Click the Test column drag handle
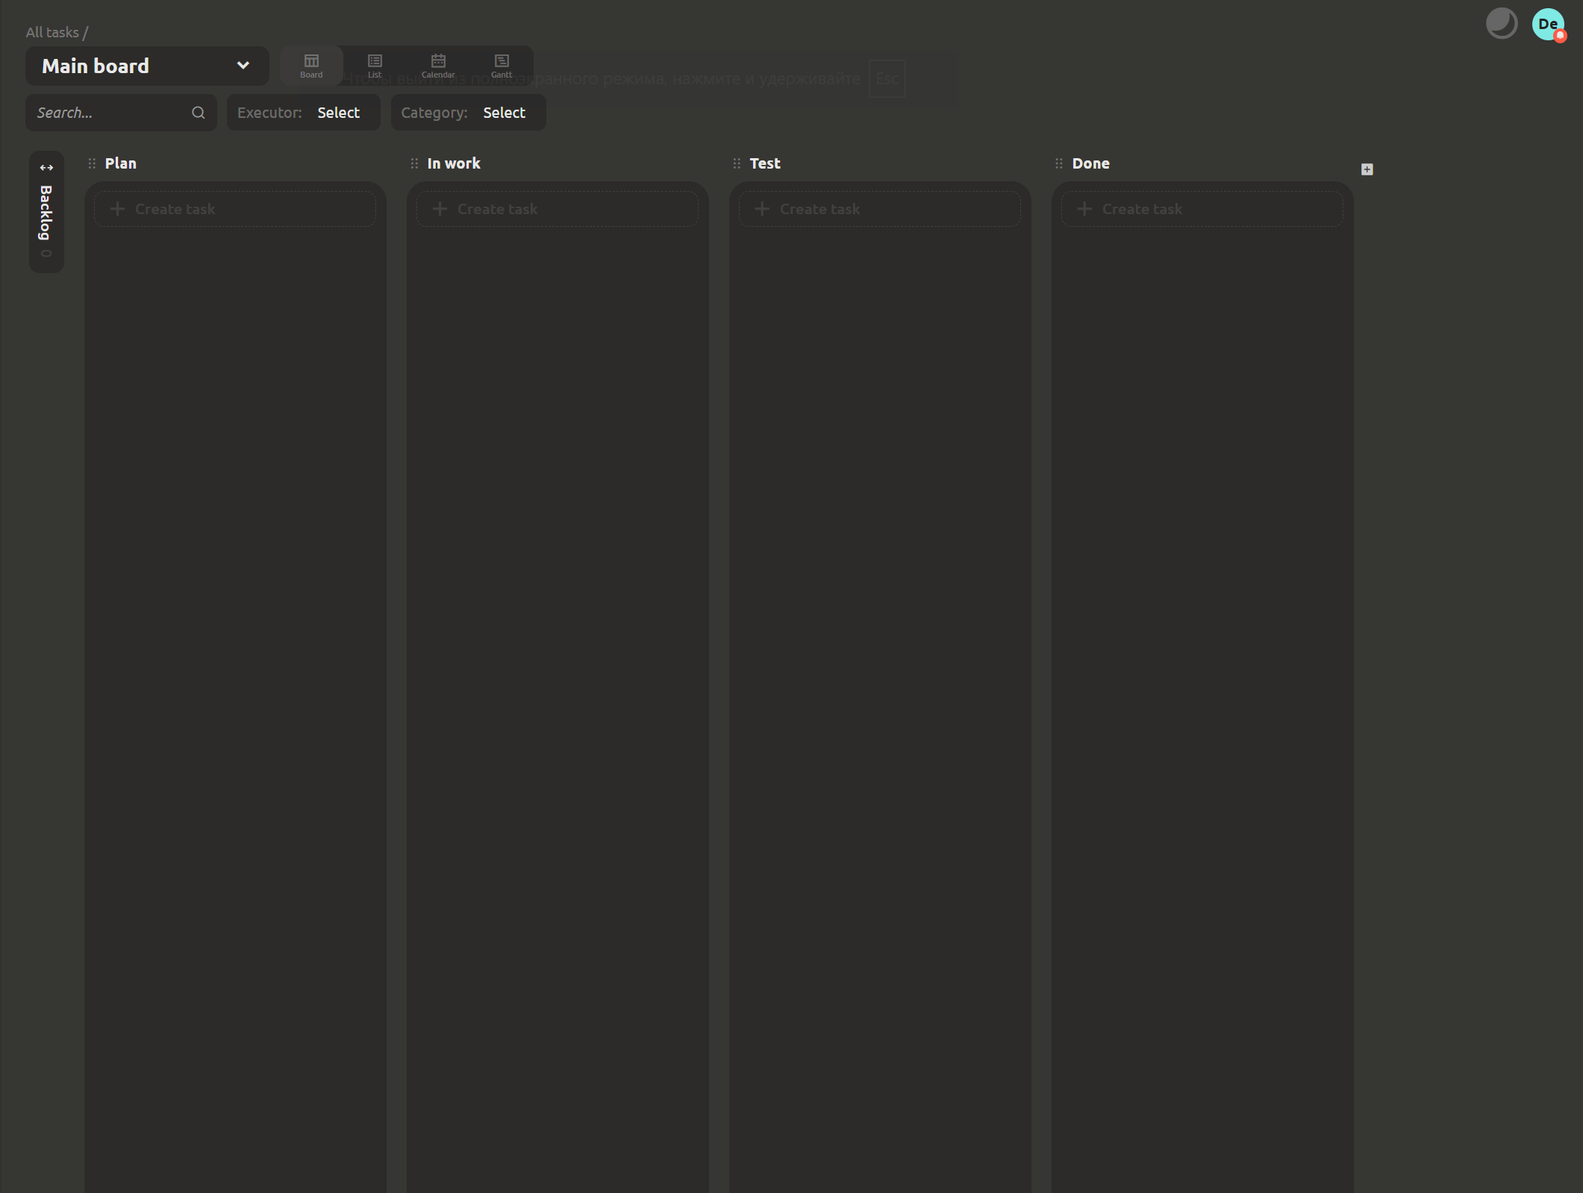The width and height of the screenshot is (1583, 1193). tap(737, 163)
